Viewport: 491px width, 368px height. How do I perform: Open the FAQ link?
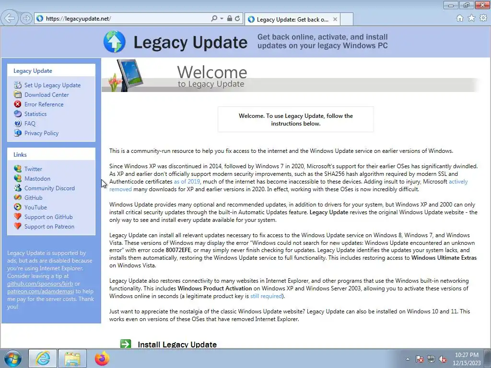tap(30, 124)
